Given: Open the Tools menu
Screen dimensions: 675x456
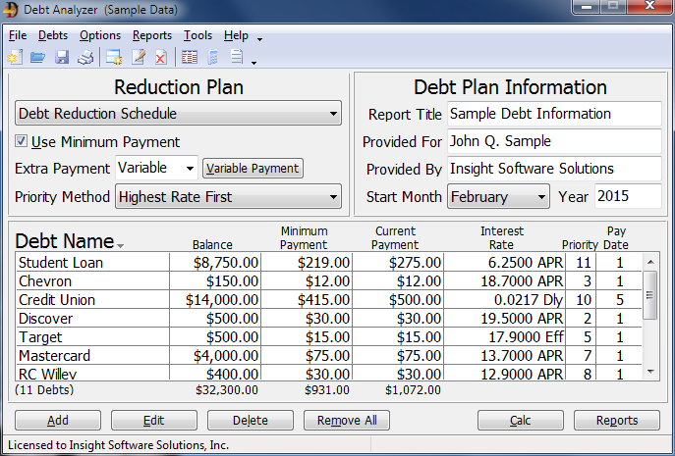Looking at the screenshot, I should click(197, 35).
